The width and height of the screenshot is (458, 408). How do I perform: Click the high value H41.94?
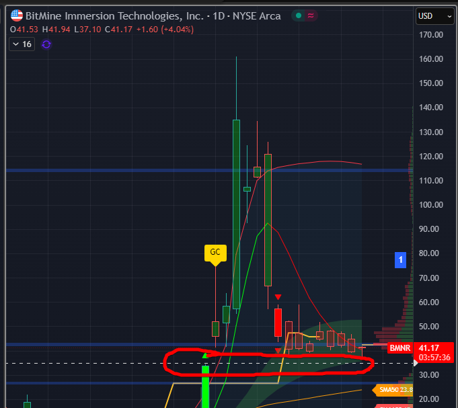[56, 30]
